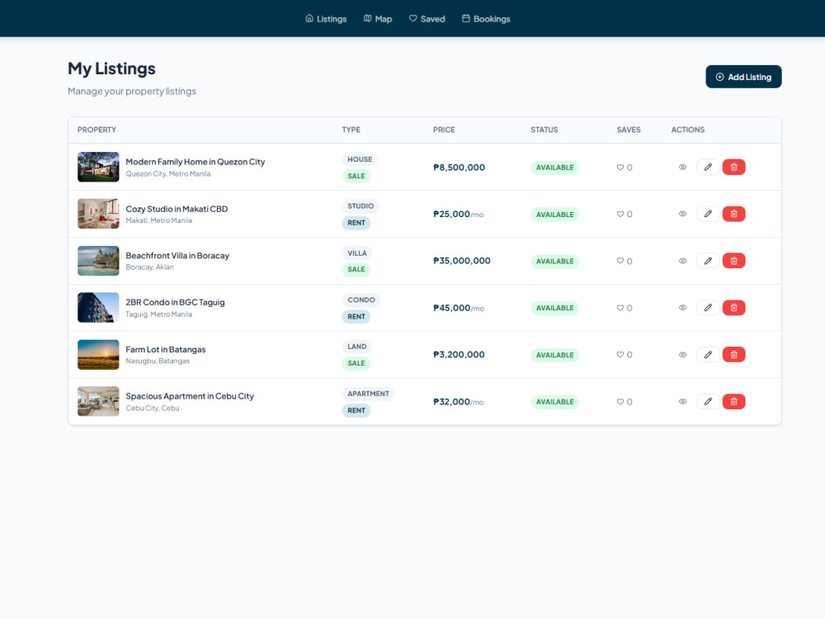Click the APARTMENT type badge

[368, 394]
